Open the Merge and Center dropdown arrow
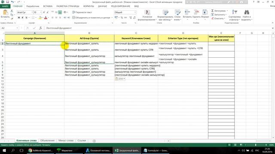 coord(112,18)
